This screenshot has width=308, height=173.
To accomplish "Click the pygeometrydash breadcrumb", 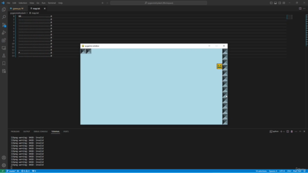I will (x=18, y=13).
